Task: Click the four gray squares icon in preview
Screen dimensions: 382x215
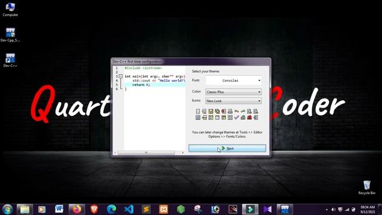Action: [x=230, y=118]
